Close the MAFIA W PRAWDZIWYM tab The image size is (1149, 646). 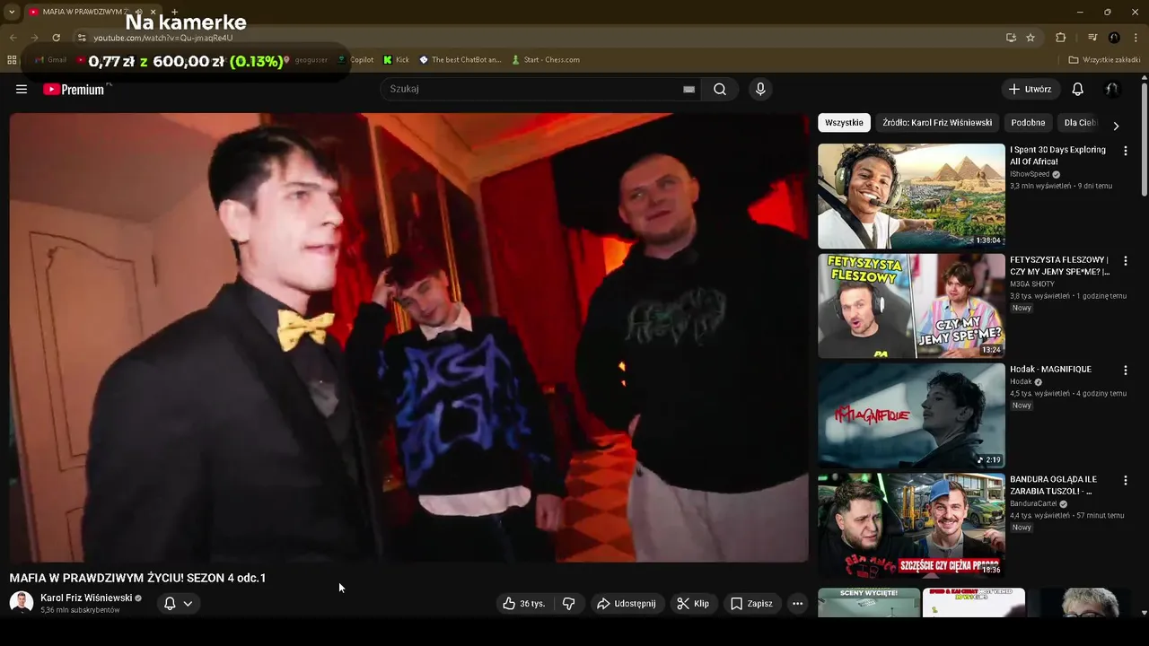[153, 12]
